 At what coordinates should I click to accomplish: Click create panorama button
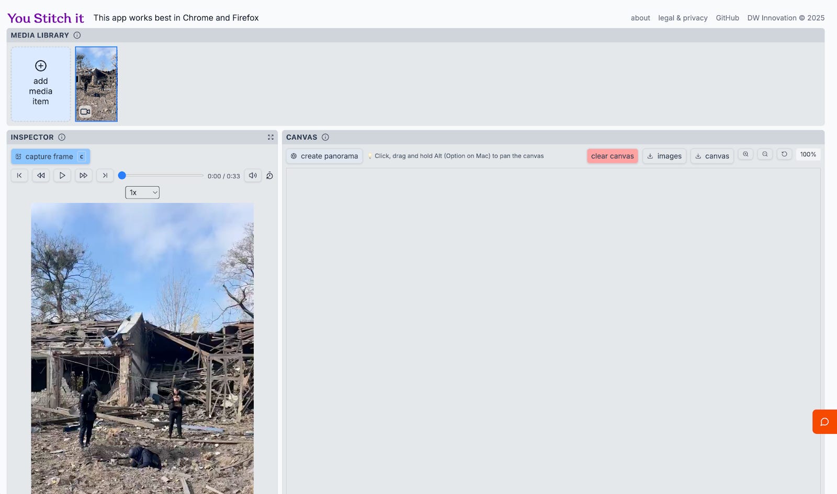click(x=324, y=156)
